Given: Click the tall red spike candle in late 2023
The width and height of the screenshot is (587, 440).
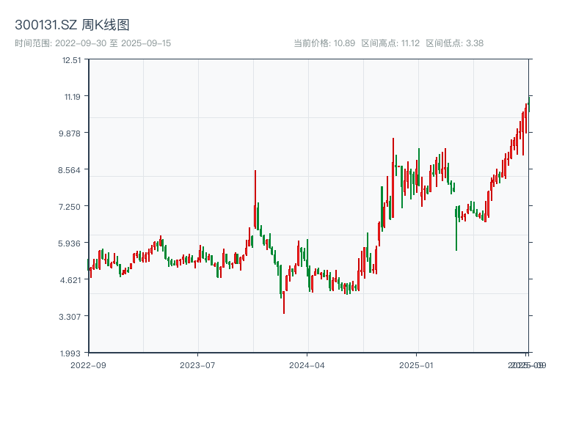Looking at the screenshot, I should [x=255, y=198].
